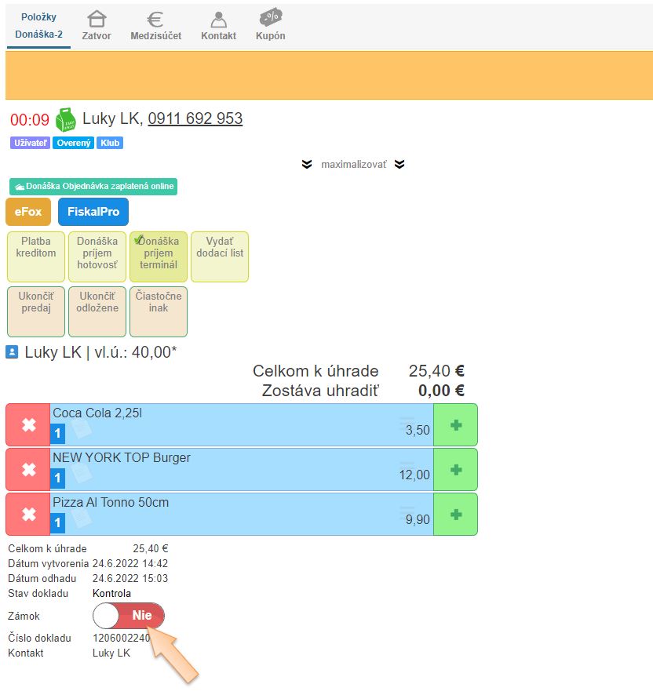The height and width of the screenshot is (695, 653).
Task: Click the Ukončiť predaj tile
Action: click(x=35, y=311)
